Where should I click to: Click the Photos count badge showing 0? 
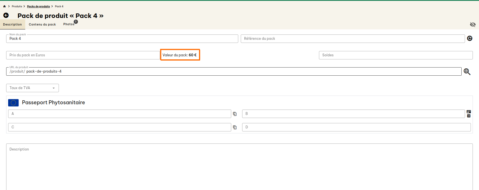[76, 22]
